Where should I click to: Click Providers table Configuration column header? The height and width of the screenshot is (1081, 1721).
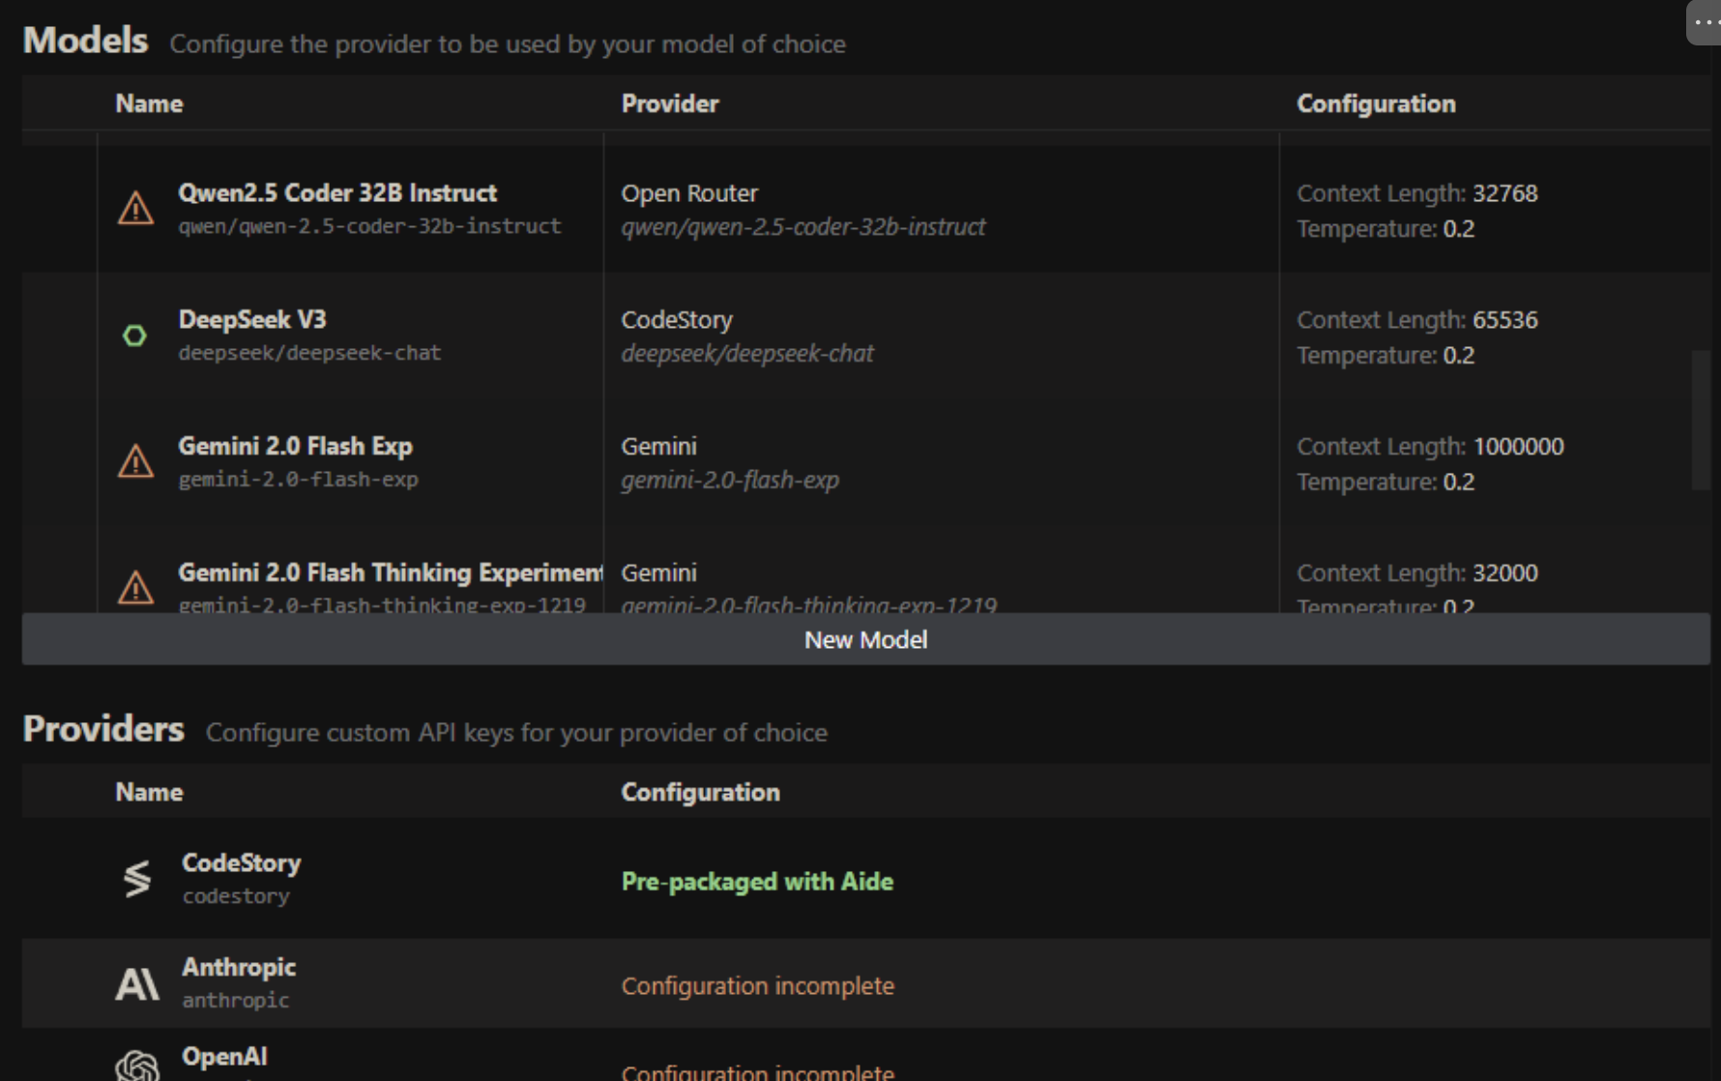pyautogui.click(x=700, y=792)
